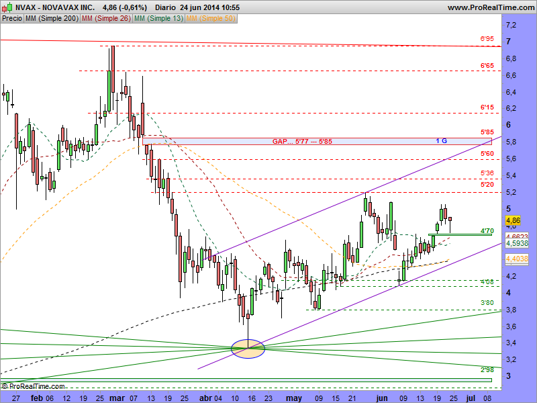The height and width of the screenshot is (403, 537).
Task: Click 4,2 on the price axis
Action: coord(511,276)
